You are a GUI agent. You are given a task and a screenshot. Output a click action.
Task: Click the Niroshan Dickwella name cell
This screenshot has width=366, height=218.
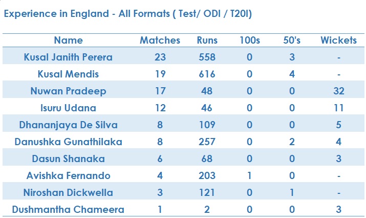point(68,193)
